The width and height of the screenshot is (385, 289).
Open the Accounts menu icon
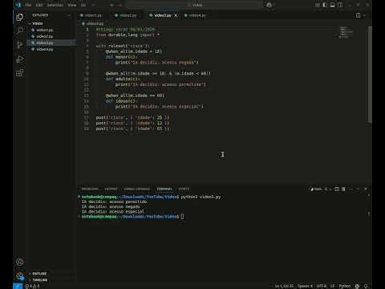[19, 262]
